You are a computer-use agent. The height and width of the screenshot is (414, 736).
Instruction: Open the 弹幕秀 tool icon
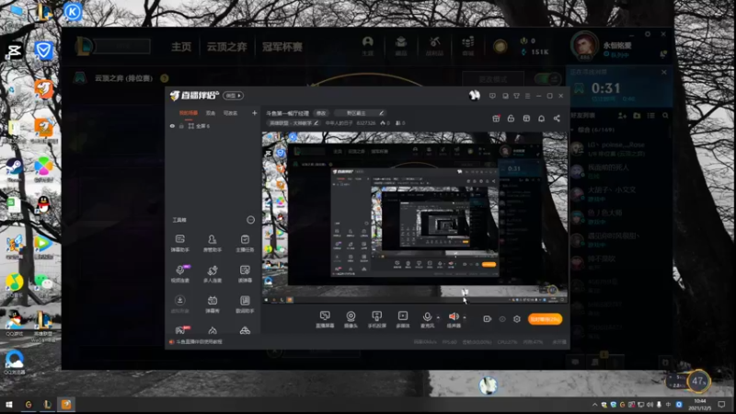[x=213, y=305]
